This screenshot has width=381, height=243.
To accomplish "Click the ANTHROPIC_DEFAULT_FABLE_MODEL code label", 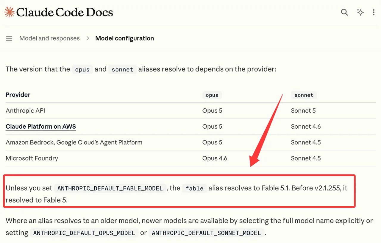I will point(110,188).
